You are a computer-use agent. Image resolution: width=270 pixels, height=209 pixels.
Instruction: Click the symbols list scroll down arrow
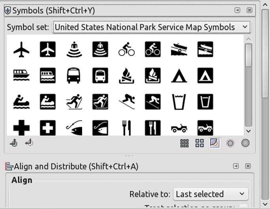point(248,131)
